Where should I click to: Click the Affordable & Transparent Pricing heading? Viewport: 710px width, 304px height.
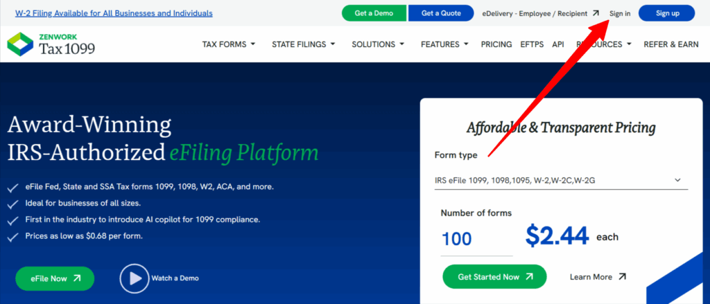(x=561, y=128)
